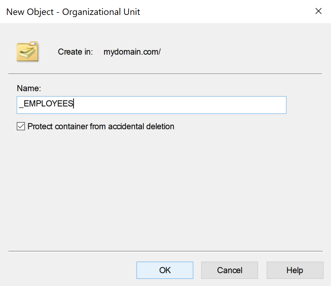Select the mydomain.com/ path text
Image resolution: width=331 pixels, height=286 pixels.
[132, 52]
